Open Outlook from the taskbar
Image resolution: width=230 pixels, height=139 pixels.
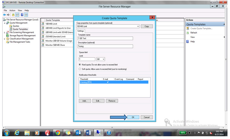click(x=78, y=133)
